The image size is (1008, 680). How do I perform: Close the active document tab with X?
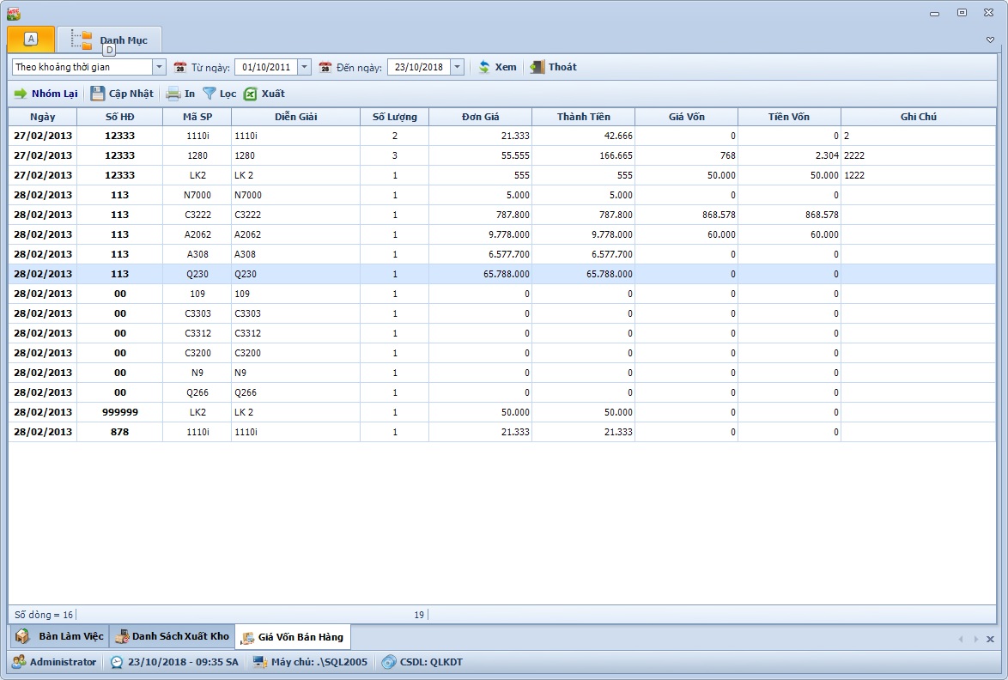(990, 639)
